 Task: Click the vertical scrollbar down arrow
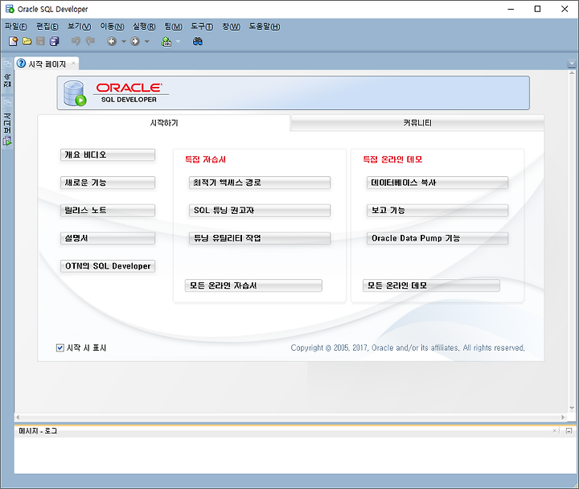click(x=572, y=408)
